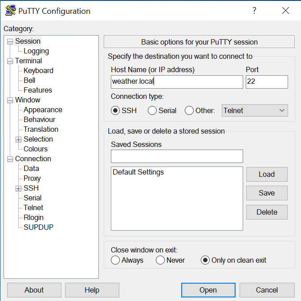
Task: Set close window on exit to Always
Action: tap(116, 260)
